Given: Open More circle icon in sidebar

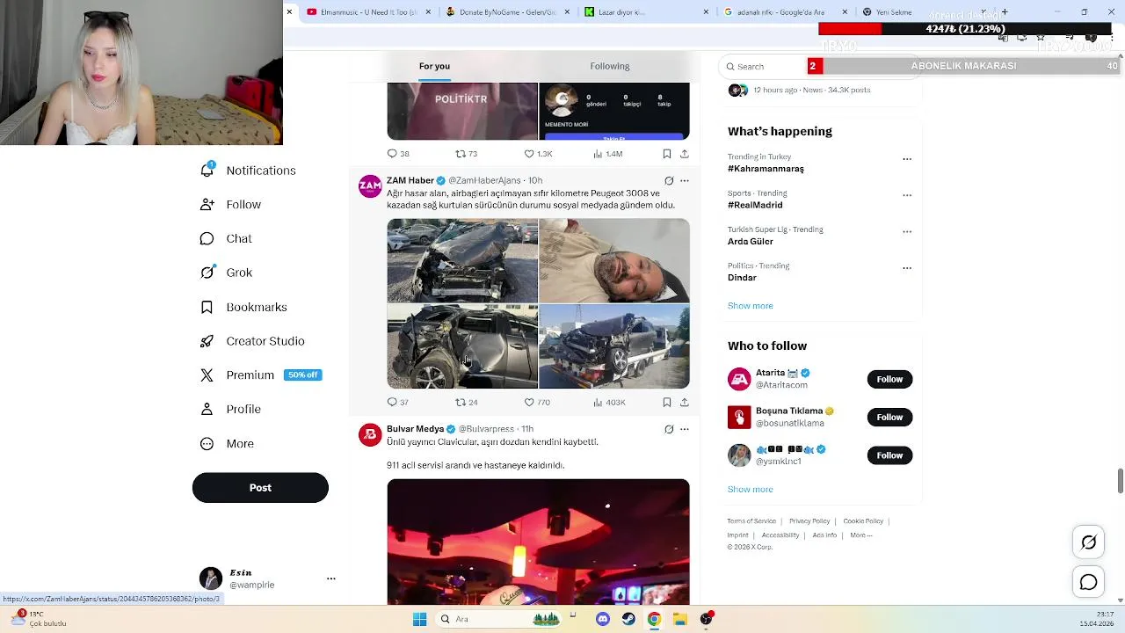Looking at the screenshot, I should click(207, 444).
